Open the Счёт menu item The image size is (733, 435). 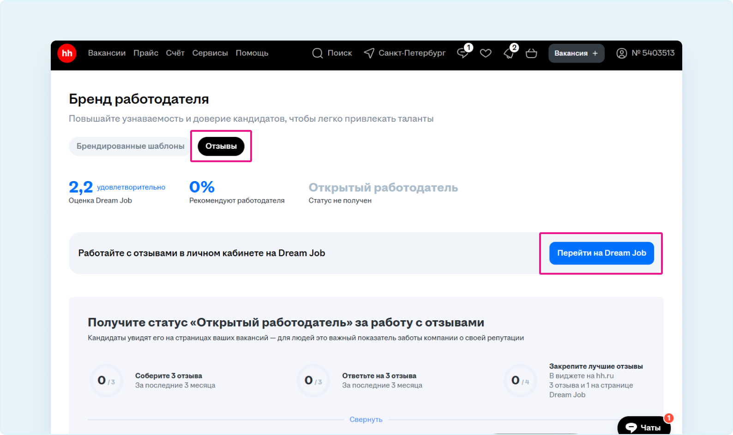click(175, 53)
